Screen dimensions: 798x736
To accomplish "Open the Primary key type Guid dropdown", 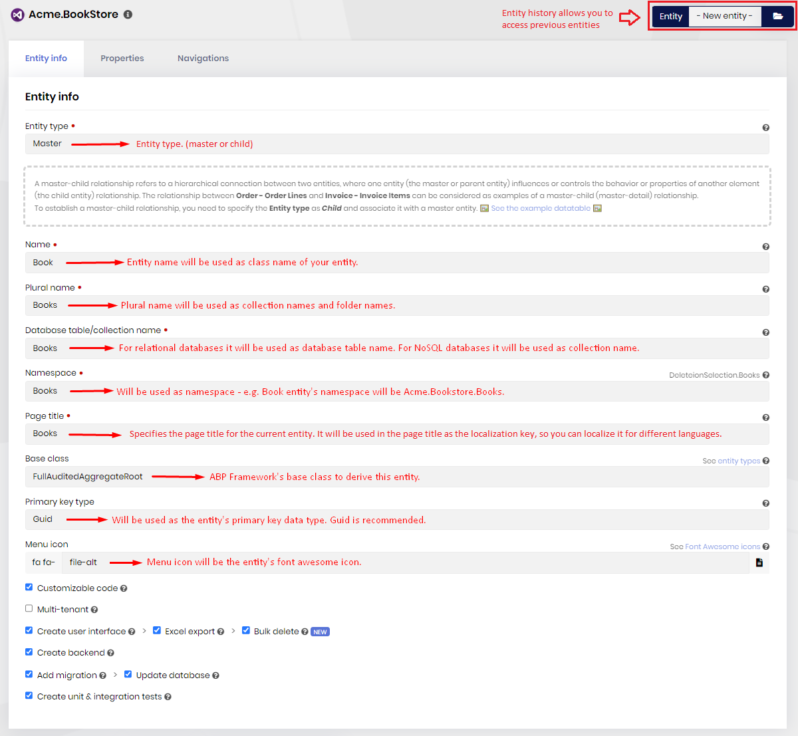I will [397, 519].
